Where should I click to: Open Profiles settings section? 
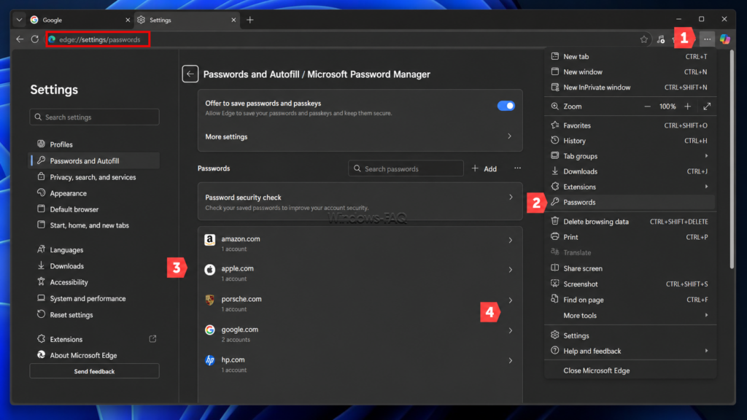(94, 144)
